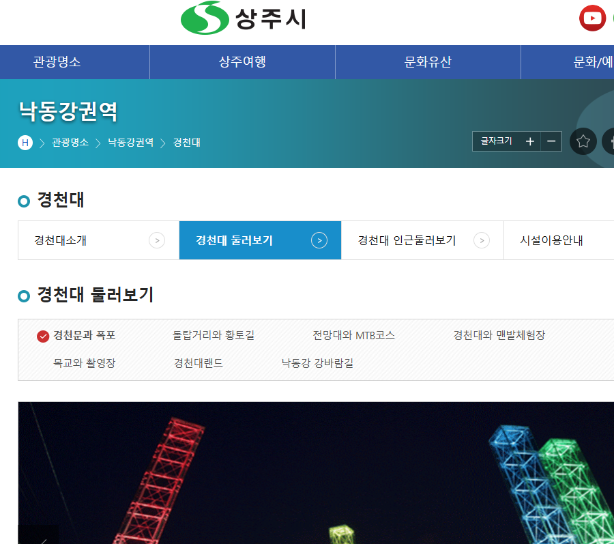Click arrow icon on 경천대 둘러보기 tab

pos(319,240)
